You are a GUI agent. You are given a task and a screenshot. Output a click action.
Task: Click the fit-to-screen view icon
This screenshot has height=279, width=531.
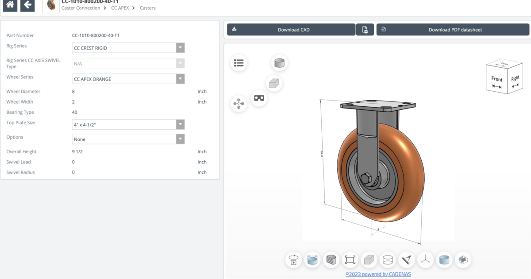tap(350, 260)
